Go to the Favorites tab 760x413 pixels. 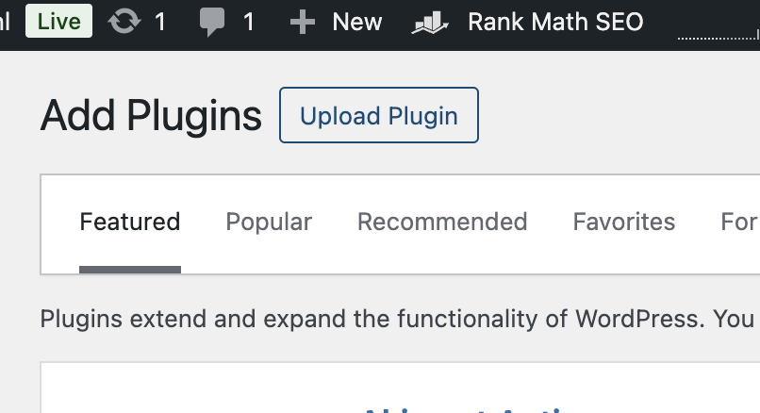tap(624, 222)
